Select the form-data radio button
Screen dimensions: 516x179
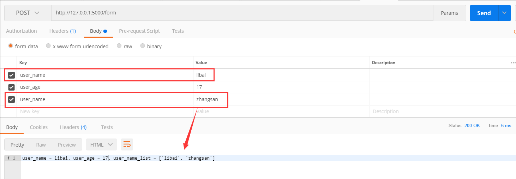[11, 46]
